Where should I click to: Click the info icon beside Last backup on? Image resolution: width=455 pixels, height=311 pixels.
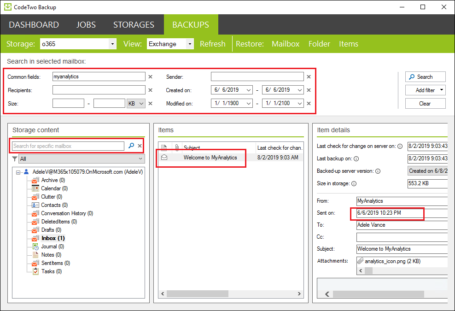[x=356, y=158]
